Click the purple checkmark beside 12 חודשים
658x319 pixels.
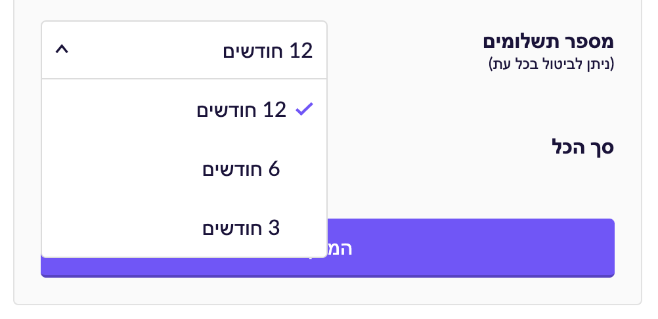[304, 110]
